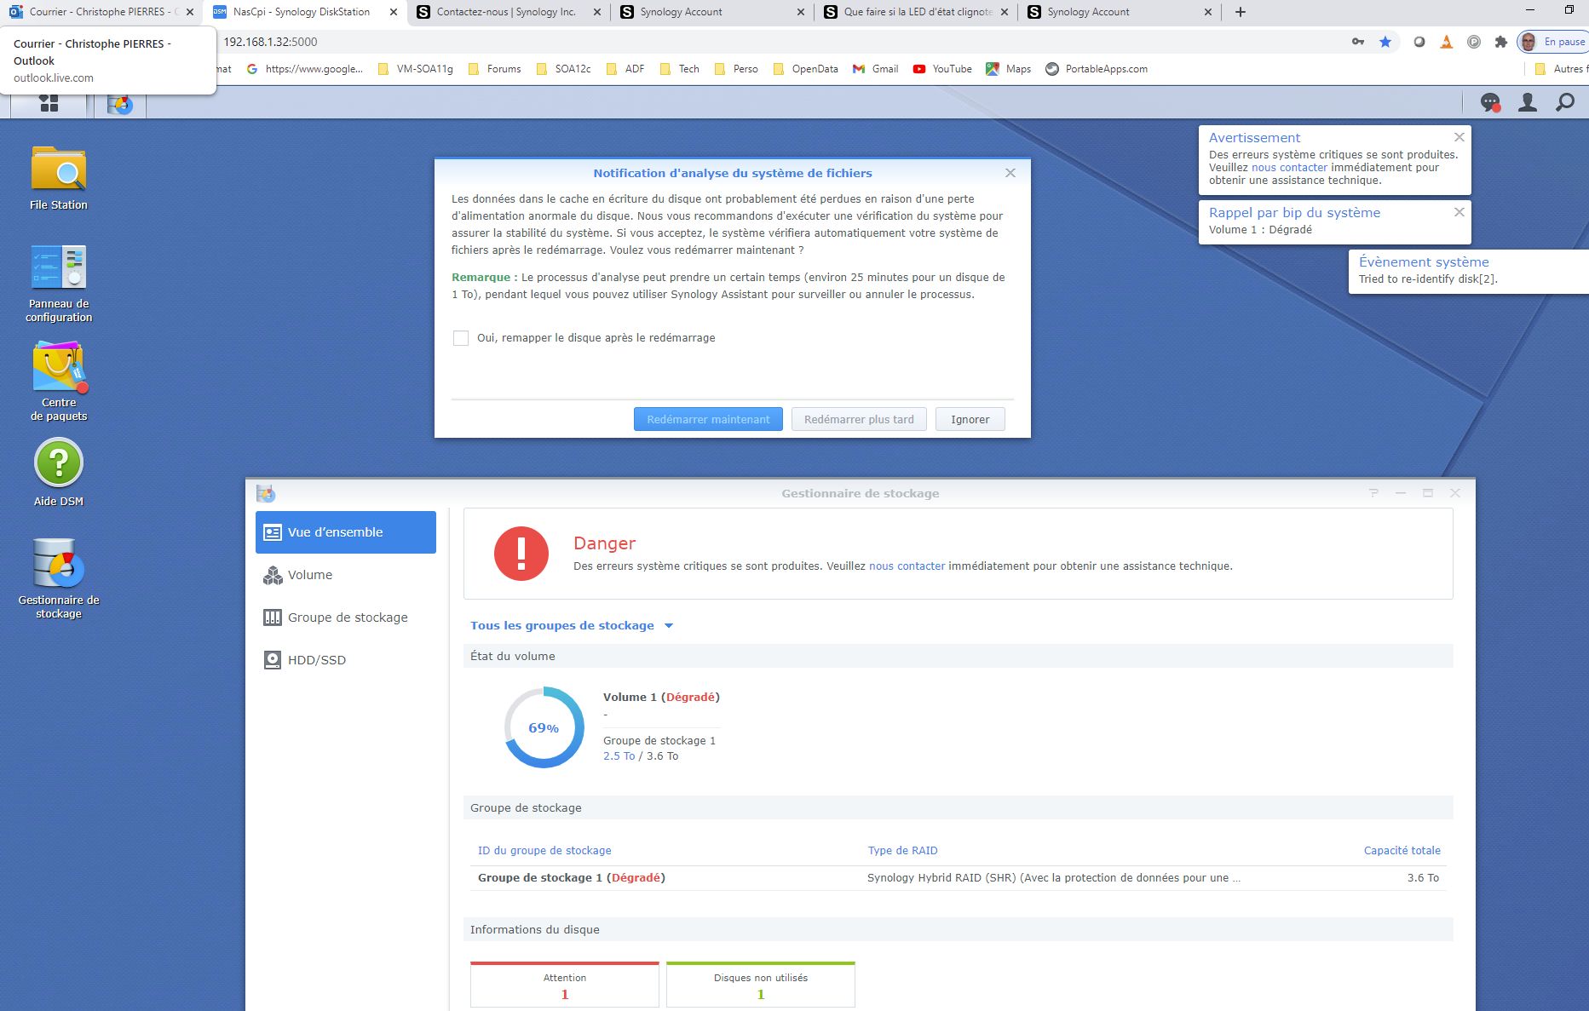
Task: Click the Redémarrer plus tard button
Action: (859, 419)
